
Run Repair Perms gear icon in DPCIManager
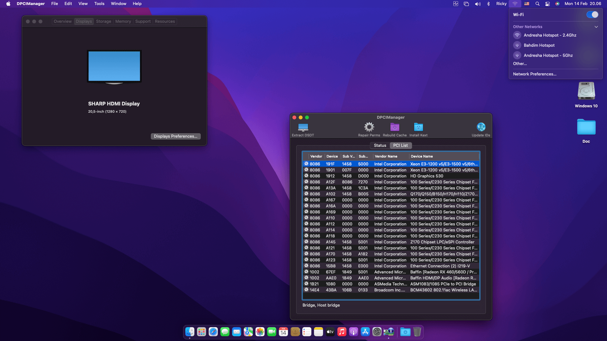tap(369, 127)
